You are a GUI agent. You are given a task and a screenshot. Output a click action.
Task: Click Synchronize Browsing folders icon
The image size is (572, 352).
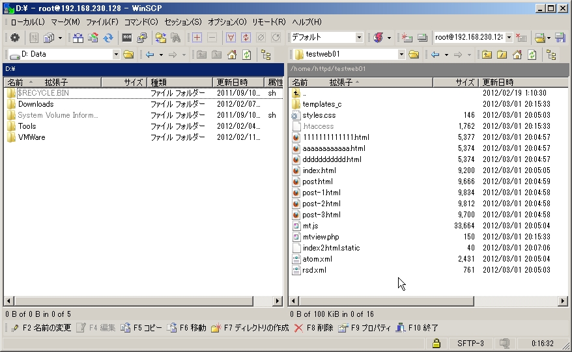[161, 38]
